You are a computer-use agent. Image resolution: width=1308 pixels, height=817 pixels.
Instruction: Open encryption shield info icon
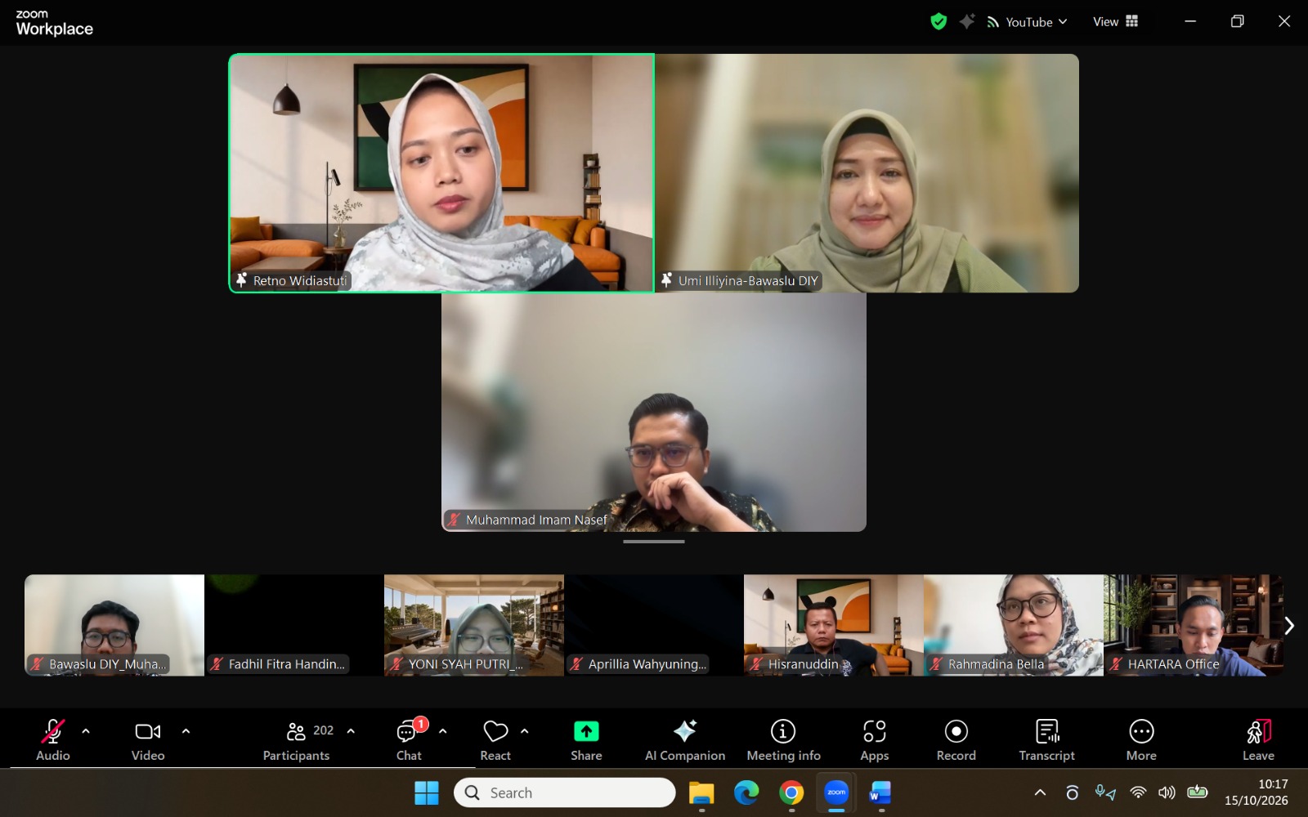click(x=938, y=22)
